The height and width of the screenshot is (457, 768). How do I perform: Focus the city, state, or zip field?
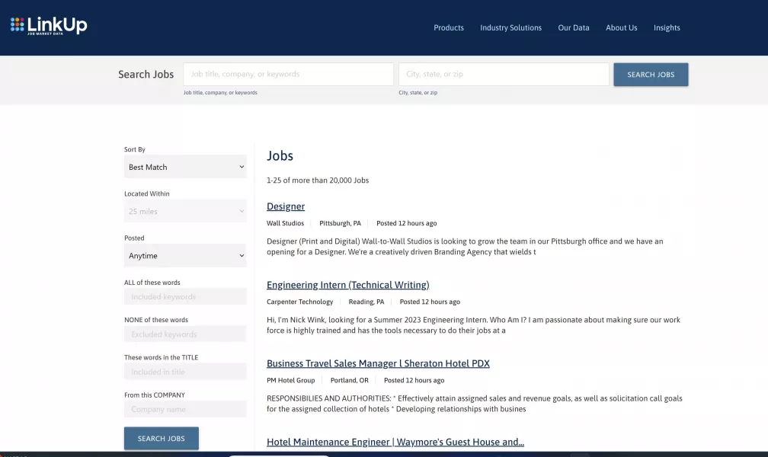tap(504, 75)
